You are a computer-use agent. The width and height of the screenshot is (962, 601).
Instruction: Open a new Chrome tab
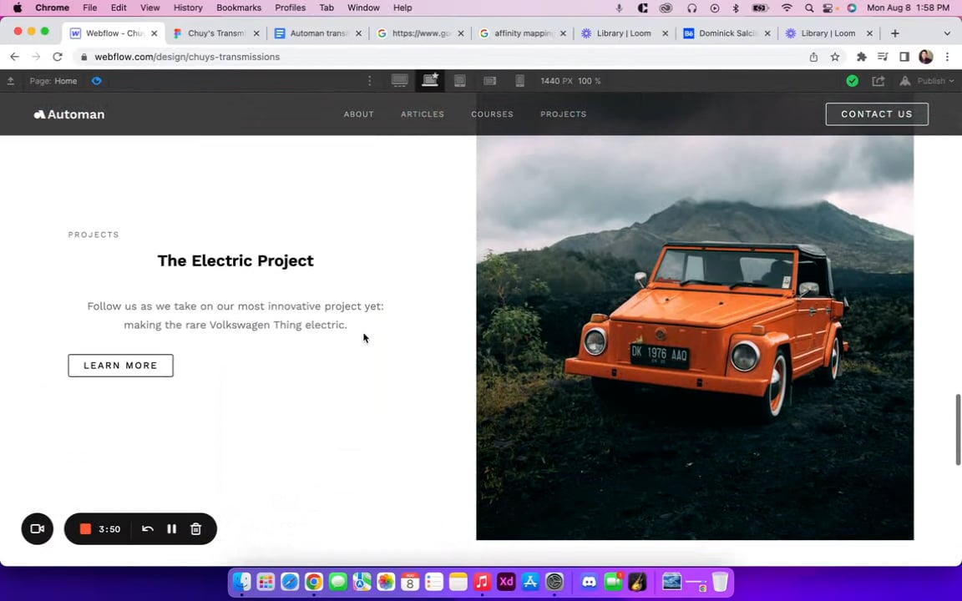pos(894,33)
